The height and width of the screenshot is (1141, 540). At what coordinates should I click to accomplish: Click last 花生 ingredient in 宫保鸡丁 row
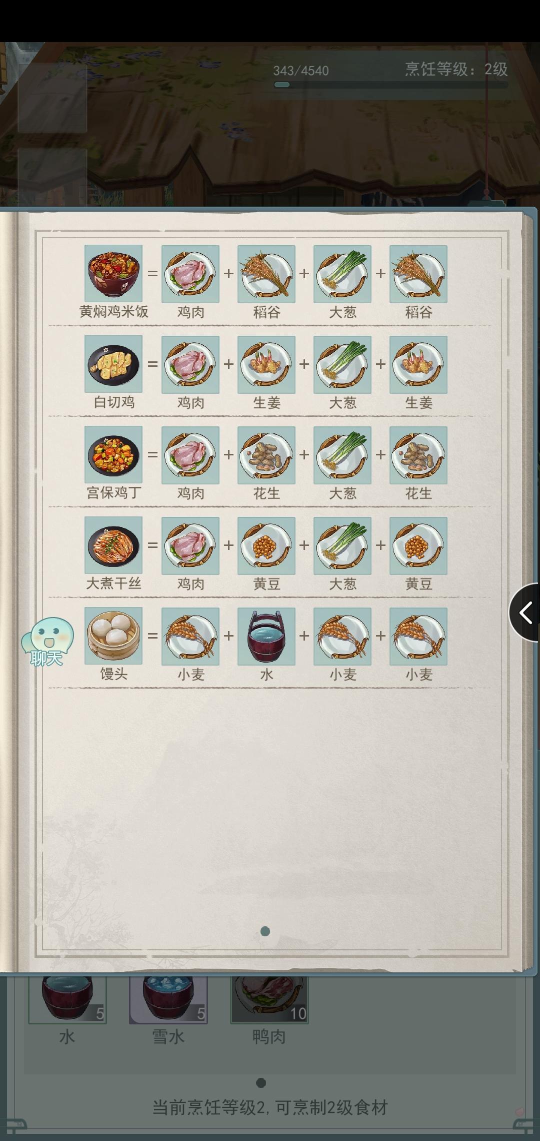pos(418,455)
